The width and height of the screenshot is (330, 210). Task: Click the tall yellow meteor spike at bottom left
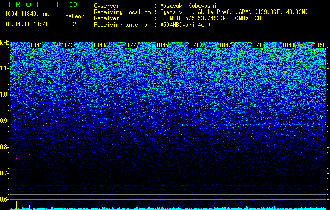[16, 205]
